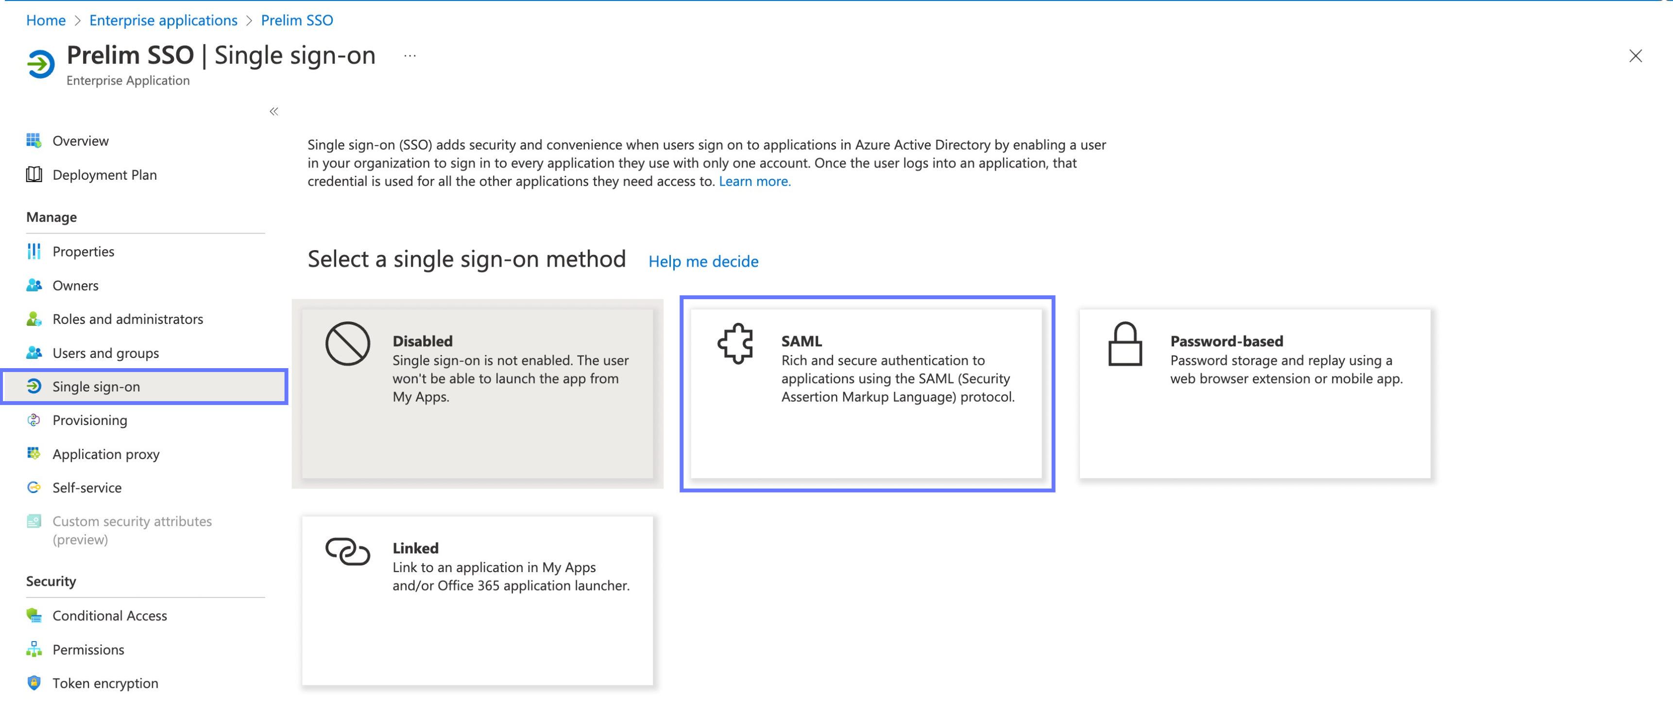Choose the Password-based method card
This screenshot has width=1673, height=712.
[x=1255, y=393]
